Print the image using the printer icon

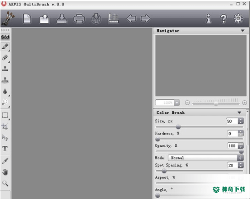tap(79, 19)
